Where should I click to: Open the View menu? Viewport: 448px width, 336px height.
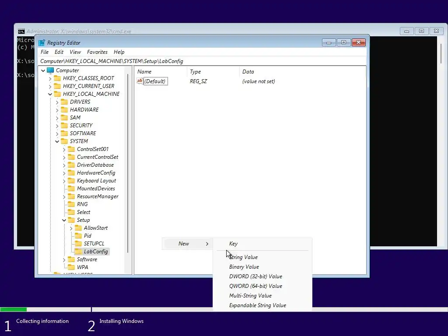(x=75, y=52)
